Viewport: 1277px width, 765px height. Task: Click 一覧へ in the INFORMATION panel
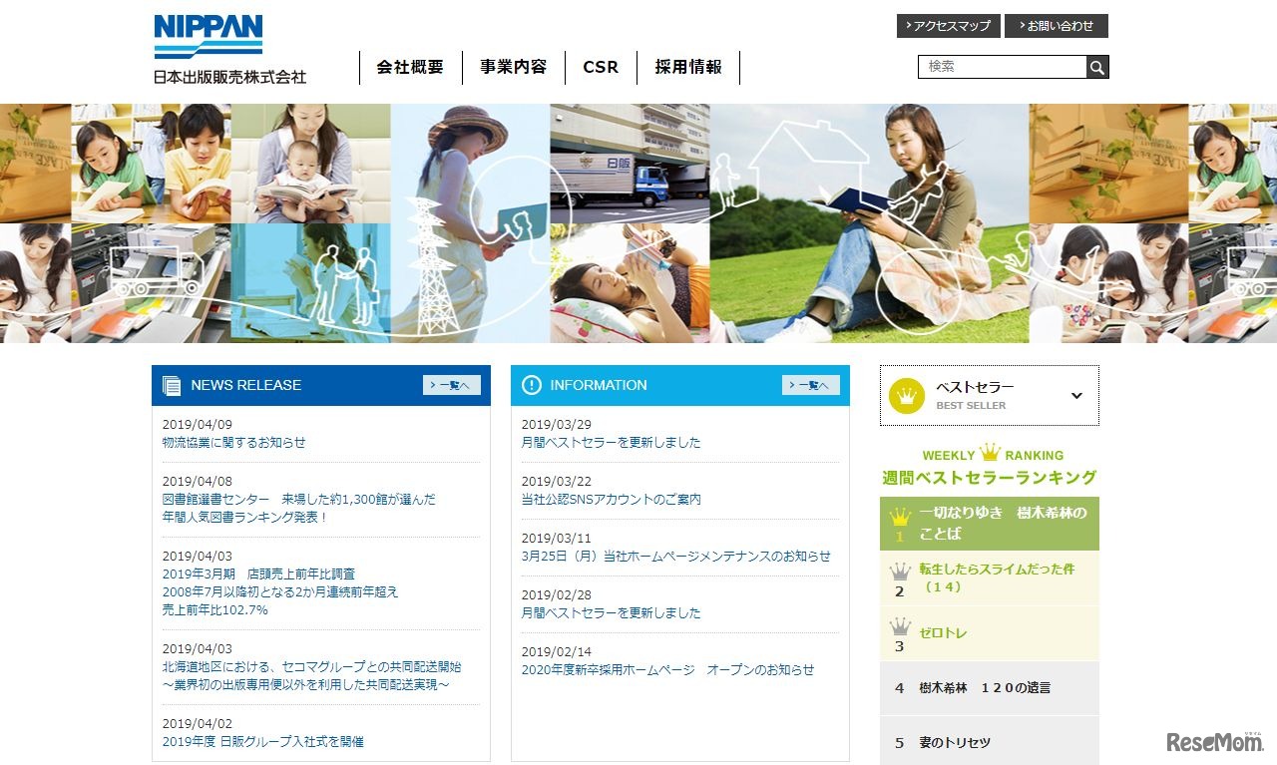coord(811,384)
